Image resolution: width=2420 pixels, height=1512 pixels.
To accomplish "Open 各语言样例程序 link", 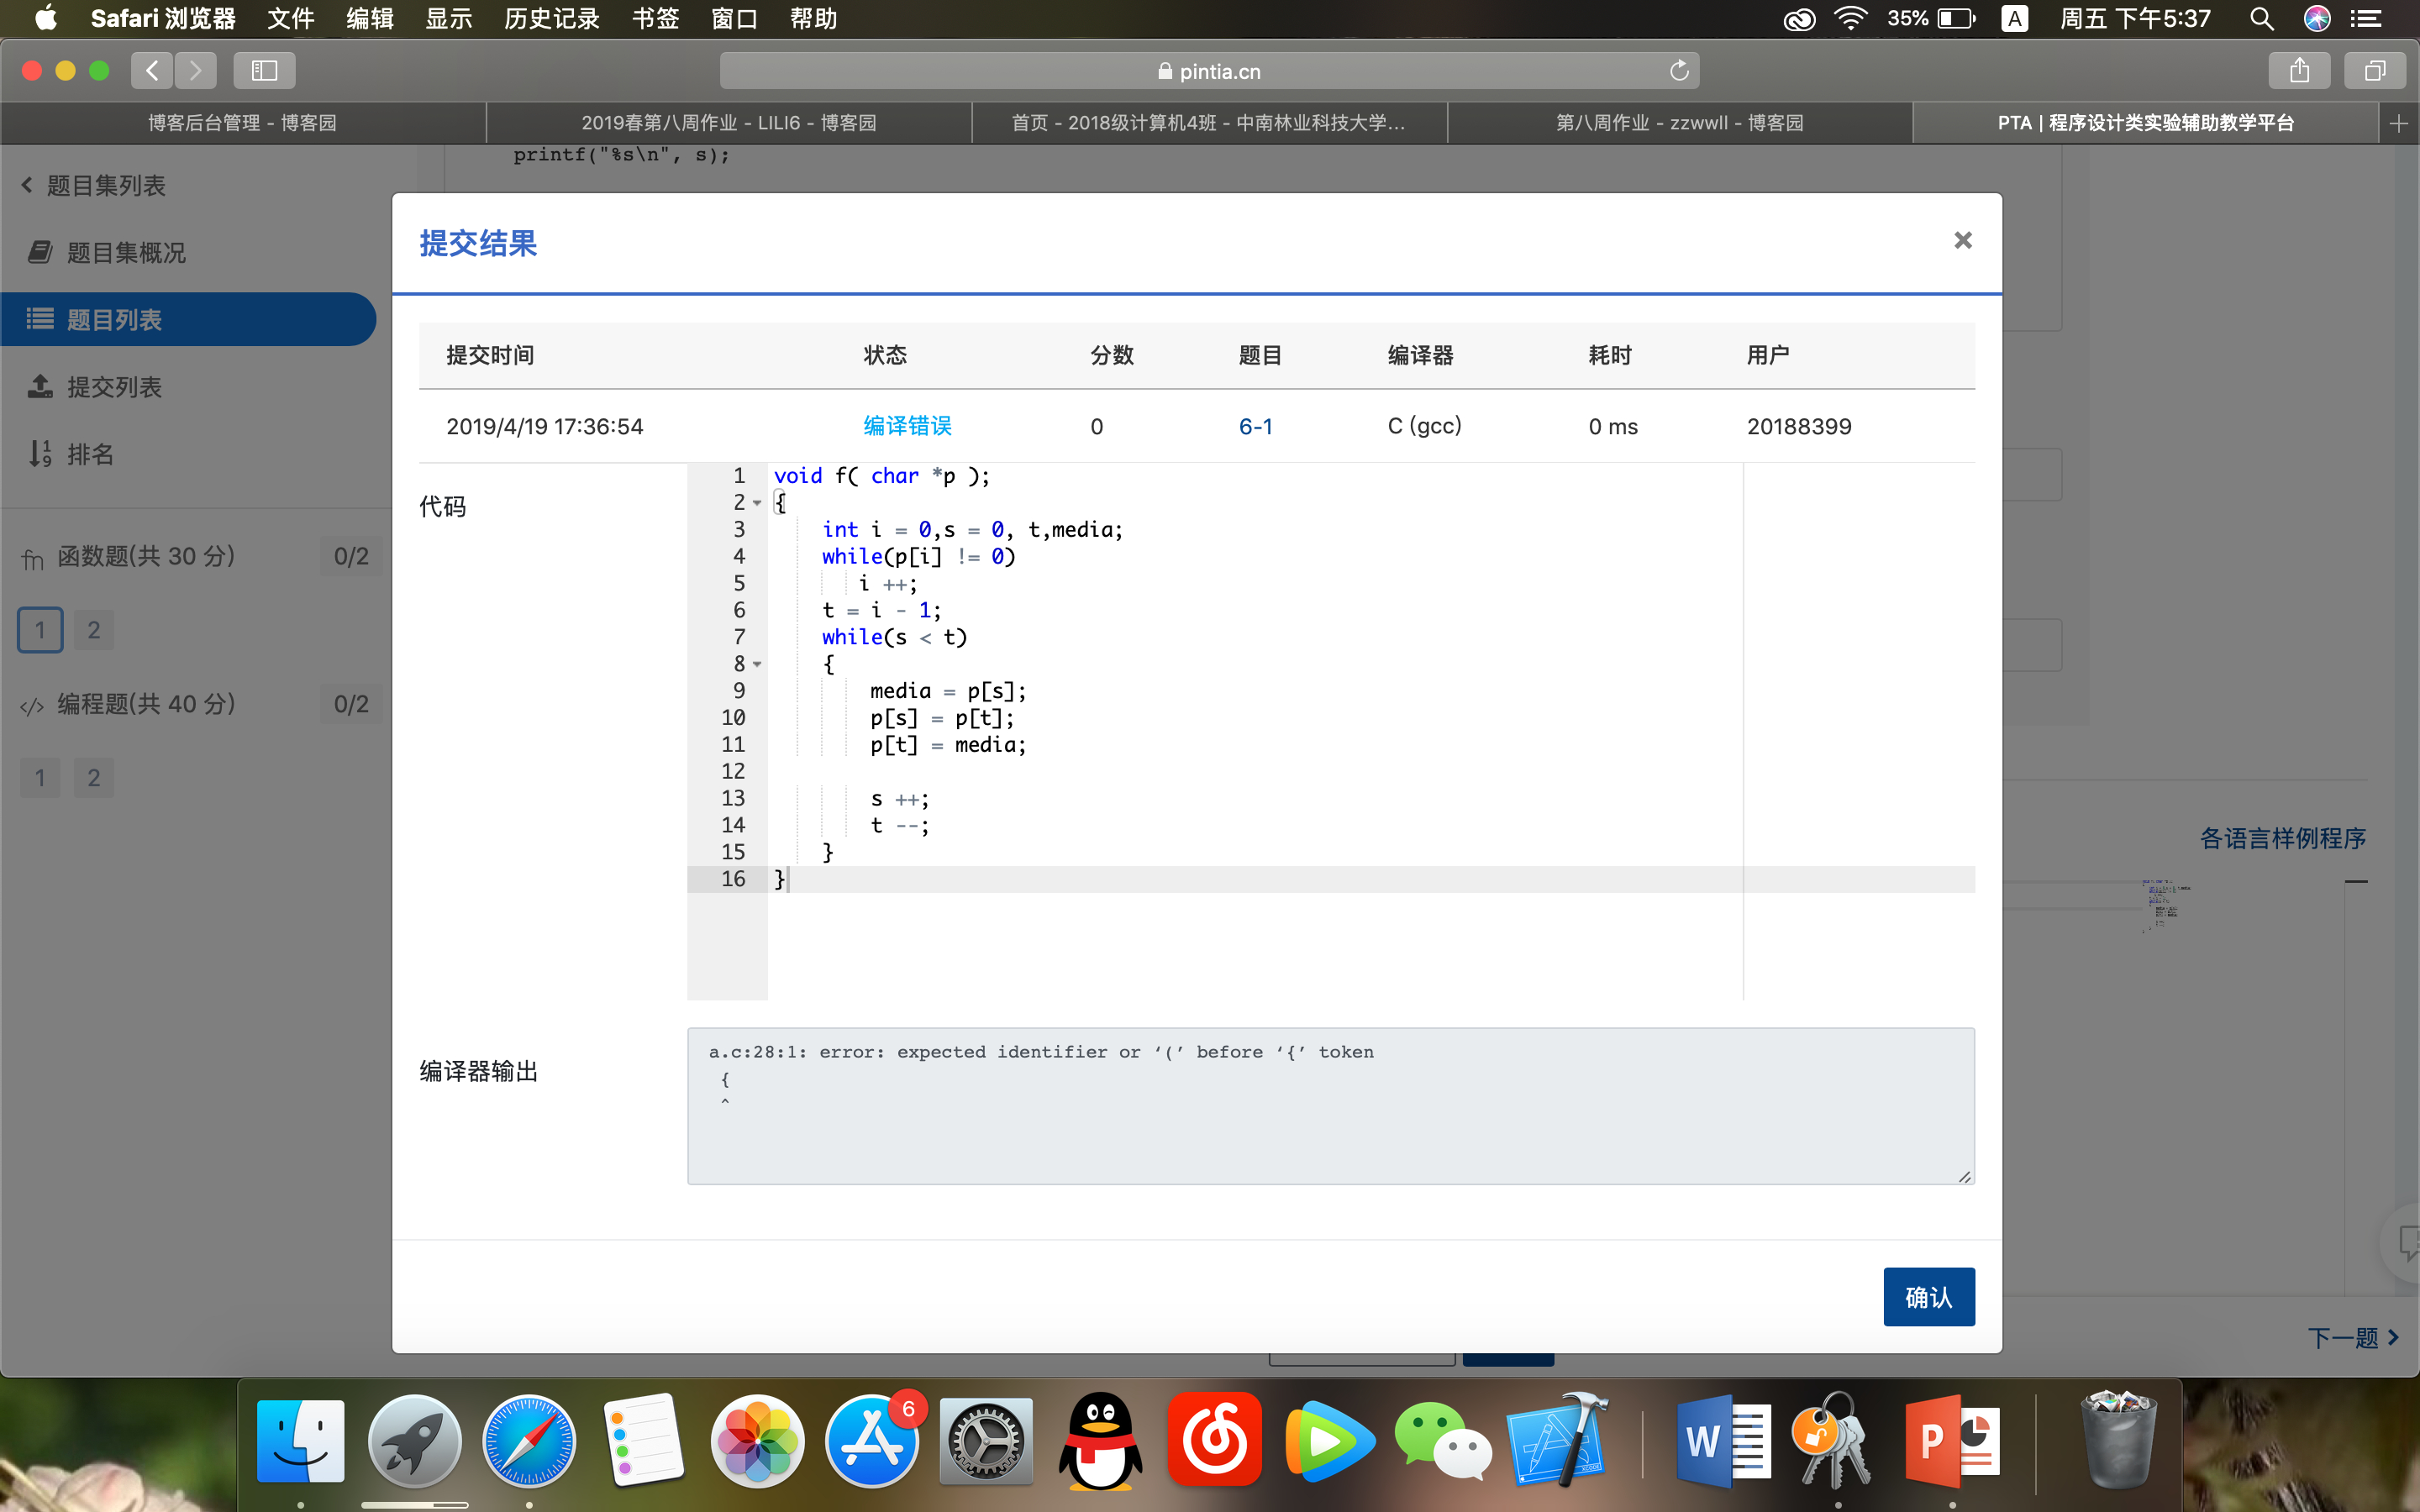I will pyautogui.click(x=2282, y=838).
